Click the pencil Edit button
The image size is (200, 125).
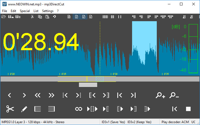24,109
